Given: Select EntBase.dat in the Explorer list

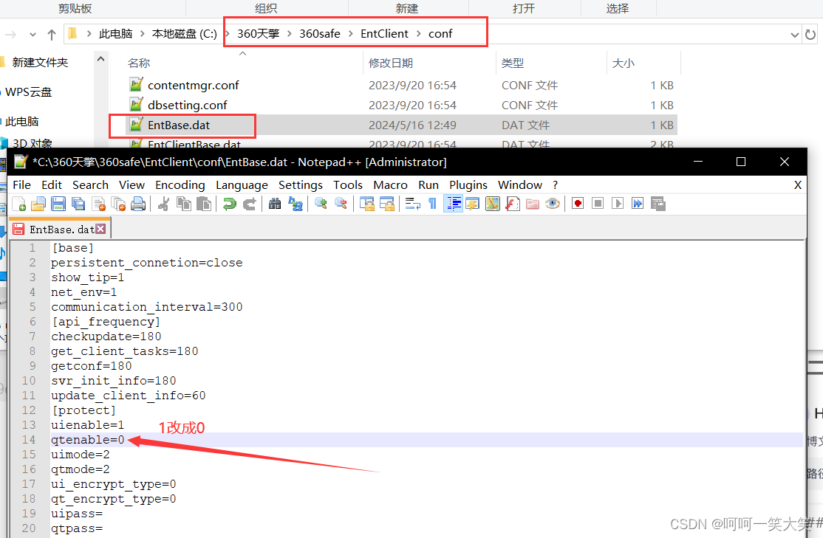Looking at the screenshot, I should [x=179, y=125].
